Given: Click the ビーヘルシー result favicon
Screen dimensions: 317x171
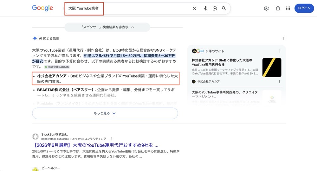Looking at the screenshot, I should pos(36,169).
